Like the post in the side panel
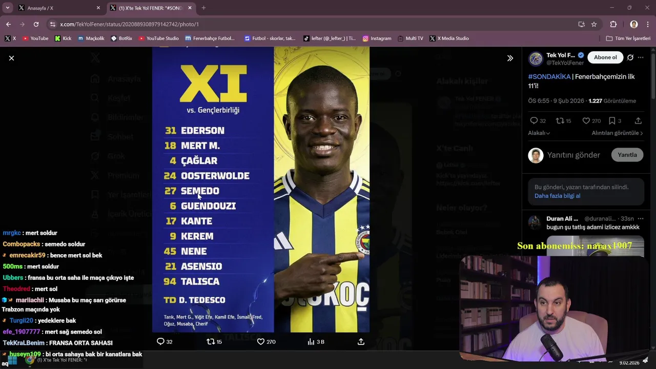This screenshot has width=656, height=369. [586, 120]
